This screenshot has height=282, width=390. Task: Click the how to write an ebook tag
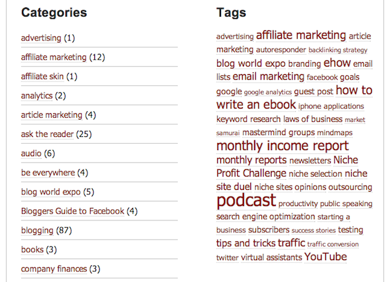pos(256,105)
